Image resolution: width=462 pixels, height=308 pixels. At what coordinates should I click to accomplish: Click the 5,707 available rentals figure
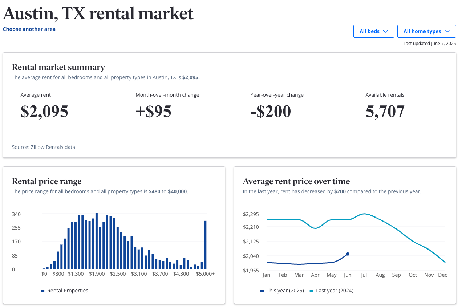(x=385, y=112)
